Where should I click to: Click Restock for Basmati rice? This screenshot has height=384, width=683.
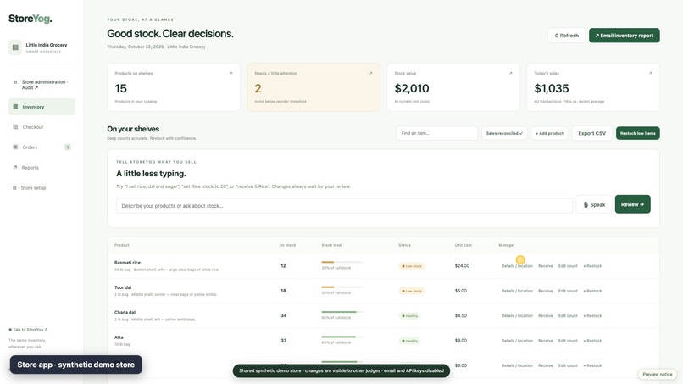pos(592,266)
